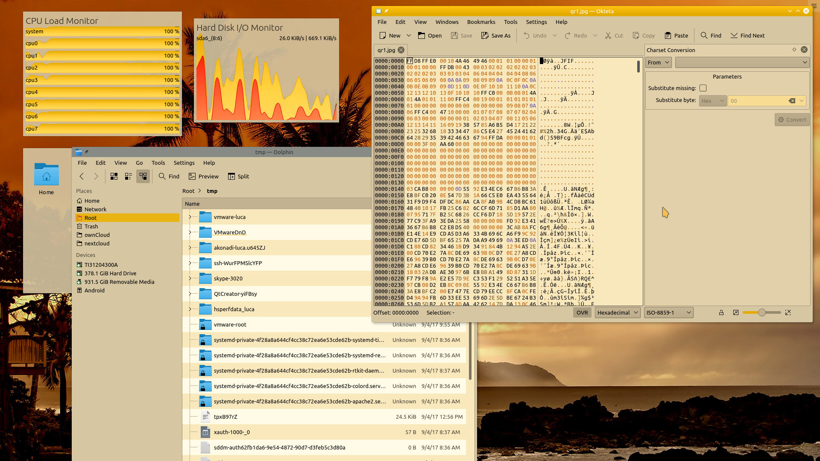The width and height of the screenshot is (820, 461).
Task: Click the hex view vertical scrollbar
Action: pos(638,67)
